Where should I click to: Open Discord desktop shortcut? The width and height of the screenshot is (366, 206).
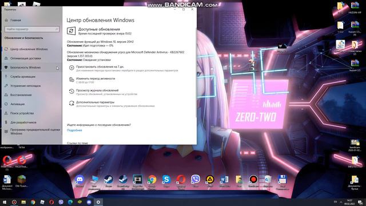pyautogui.click(x=79, y=181)
